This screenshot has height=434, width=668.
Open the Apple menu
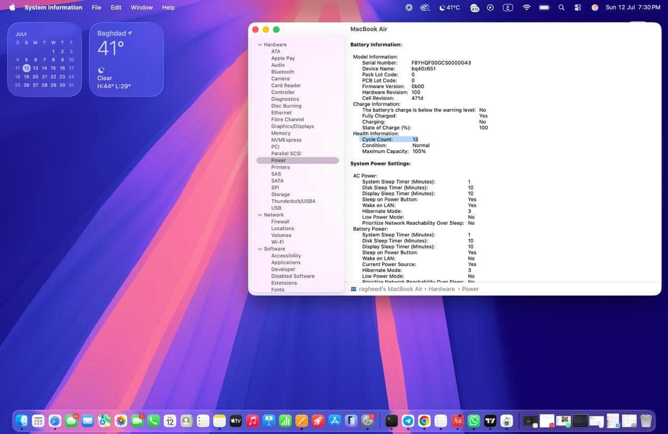(x=12, y=7)
